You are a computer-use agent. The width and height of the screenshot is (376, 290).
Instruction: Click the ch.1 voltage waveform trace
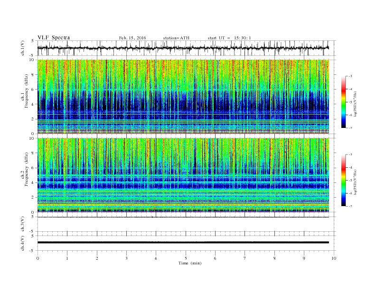click(x=183, y=48)
